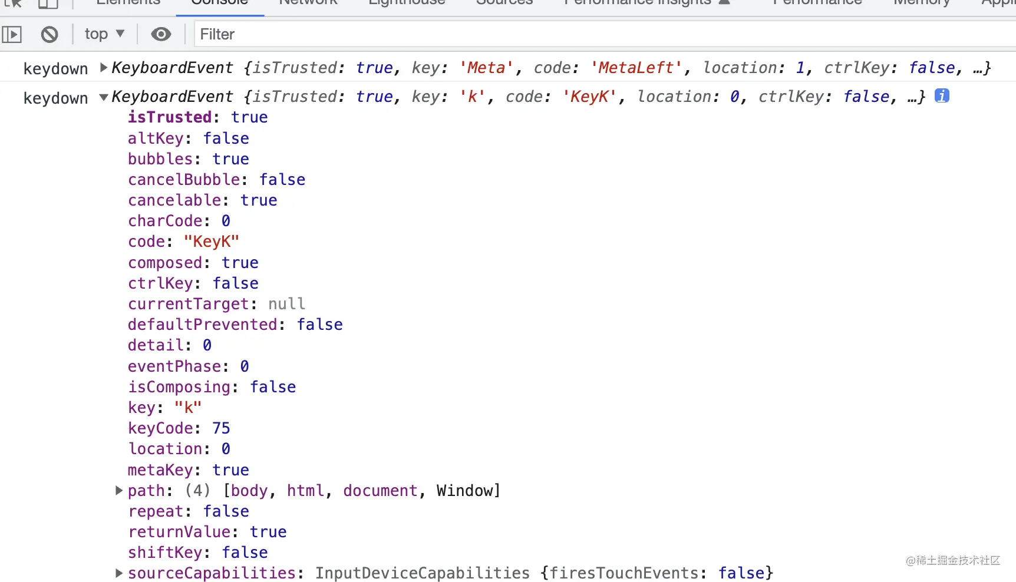Clear the console output
The image size is (1016, 582).
50,34
